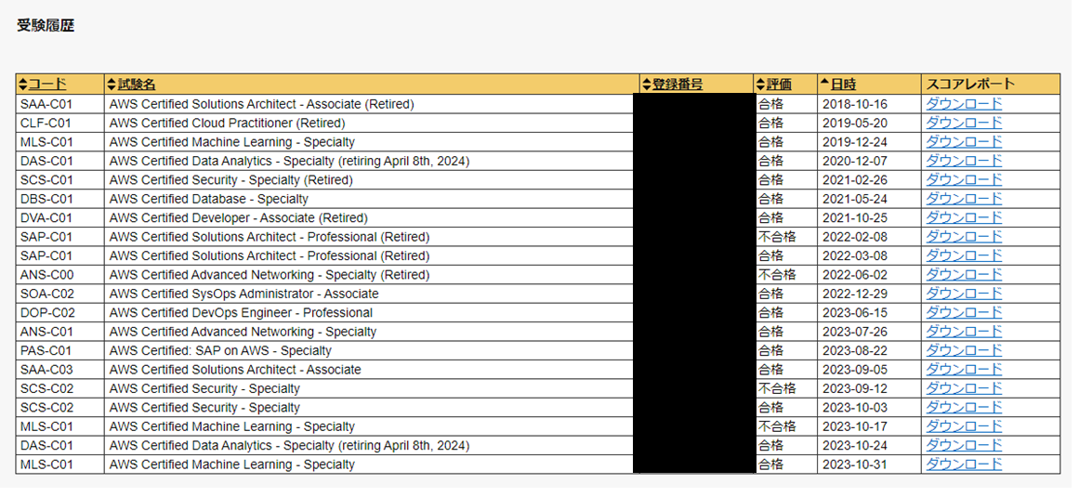Click AWS Certified Developer - Associate (Retired) name
Viewport: 1079px width, 497px height.
coord(239,218)
